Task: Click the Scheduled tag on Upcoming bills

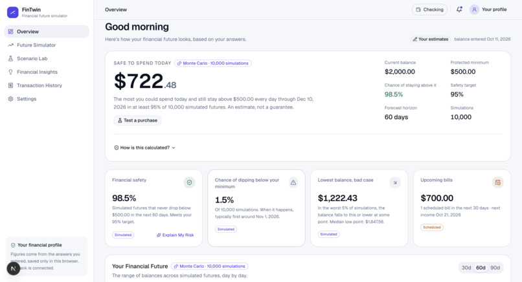Action: pyautogui.click(x=432, y=228)
